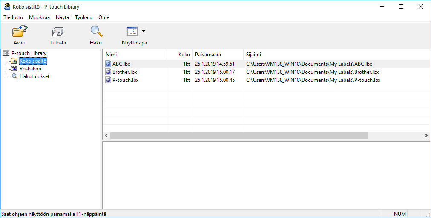Close the P-touch Library window

421,6
